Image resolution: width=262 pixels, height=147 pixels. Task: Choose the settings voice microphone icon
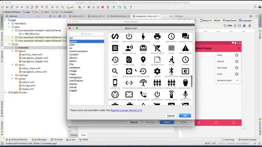[185, 94]
